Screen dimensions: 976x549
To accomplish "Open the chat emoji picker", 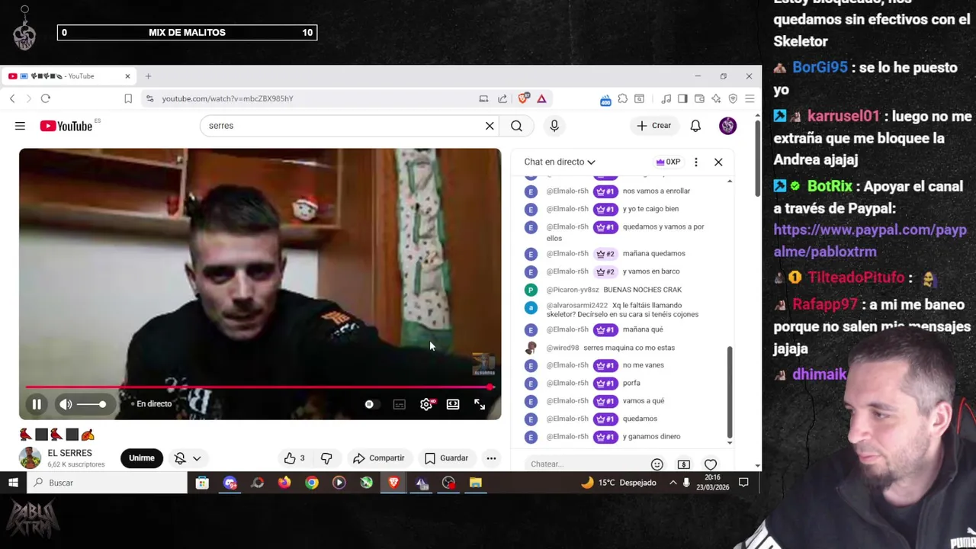I will (x=657, y=464).
